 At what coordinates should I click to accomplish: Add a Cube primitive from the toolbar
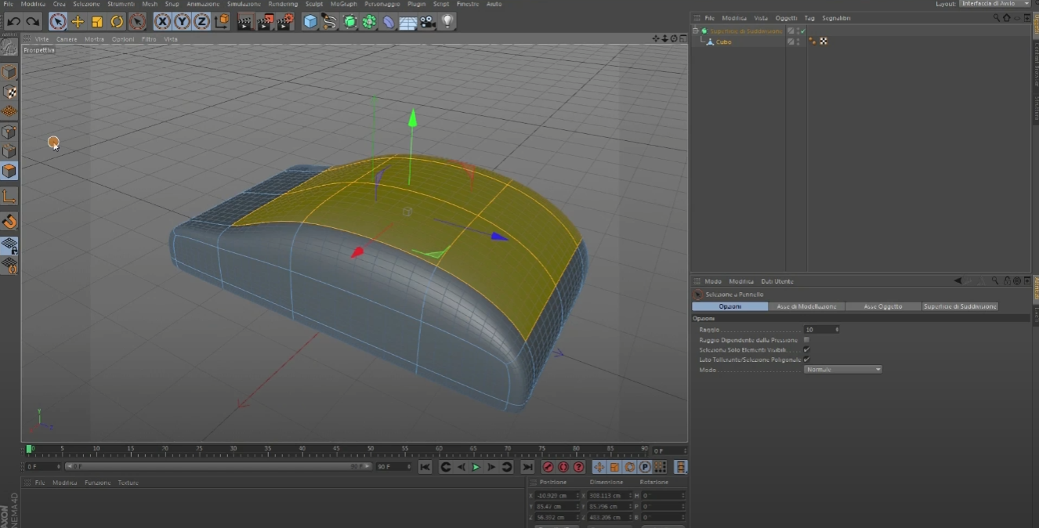(310, 22)
